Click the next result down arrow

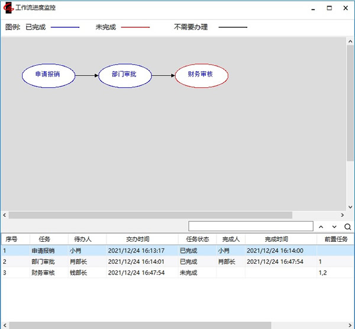334,226
